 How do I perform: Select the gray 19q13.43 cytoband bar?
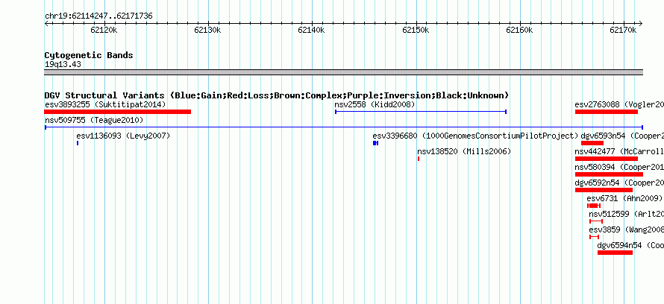344,72
